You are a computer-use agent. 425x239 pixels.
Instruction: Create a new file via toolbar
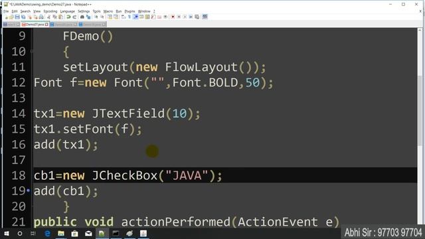pyautogui.click(x=6, y=17)
